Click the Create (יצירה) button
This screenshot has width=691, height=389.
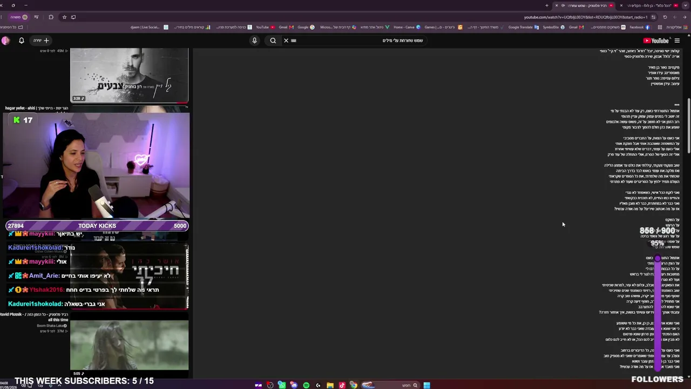coord(42,41)
